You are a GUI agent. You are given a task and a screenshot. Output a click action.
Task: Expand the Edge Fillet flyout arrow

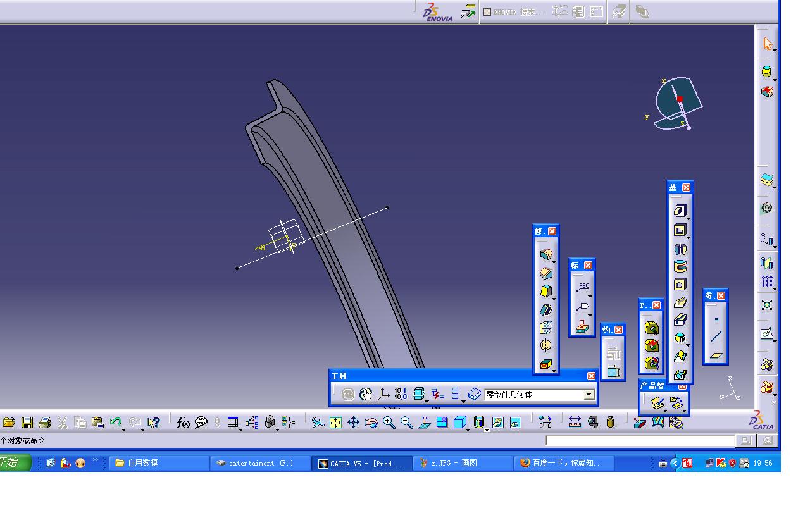pyautogui.click(x=554, y=262)
